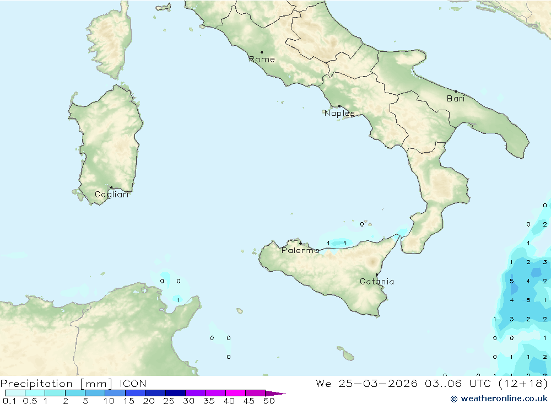Pick the legend swatch between 0.1 and 0.5

(15, 393)
